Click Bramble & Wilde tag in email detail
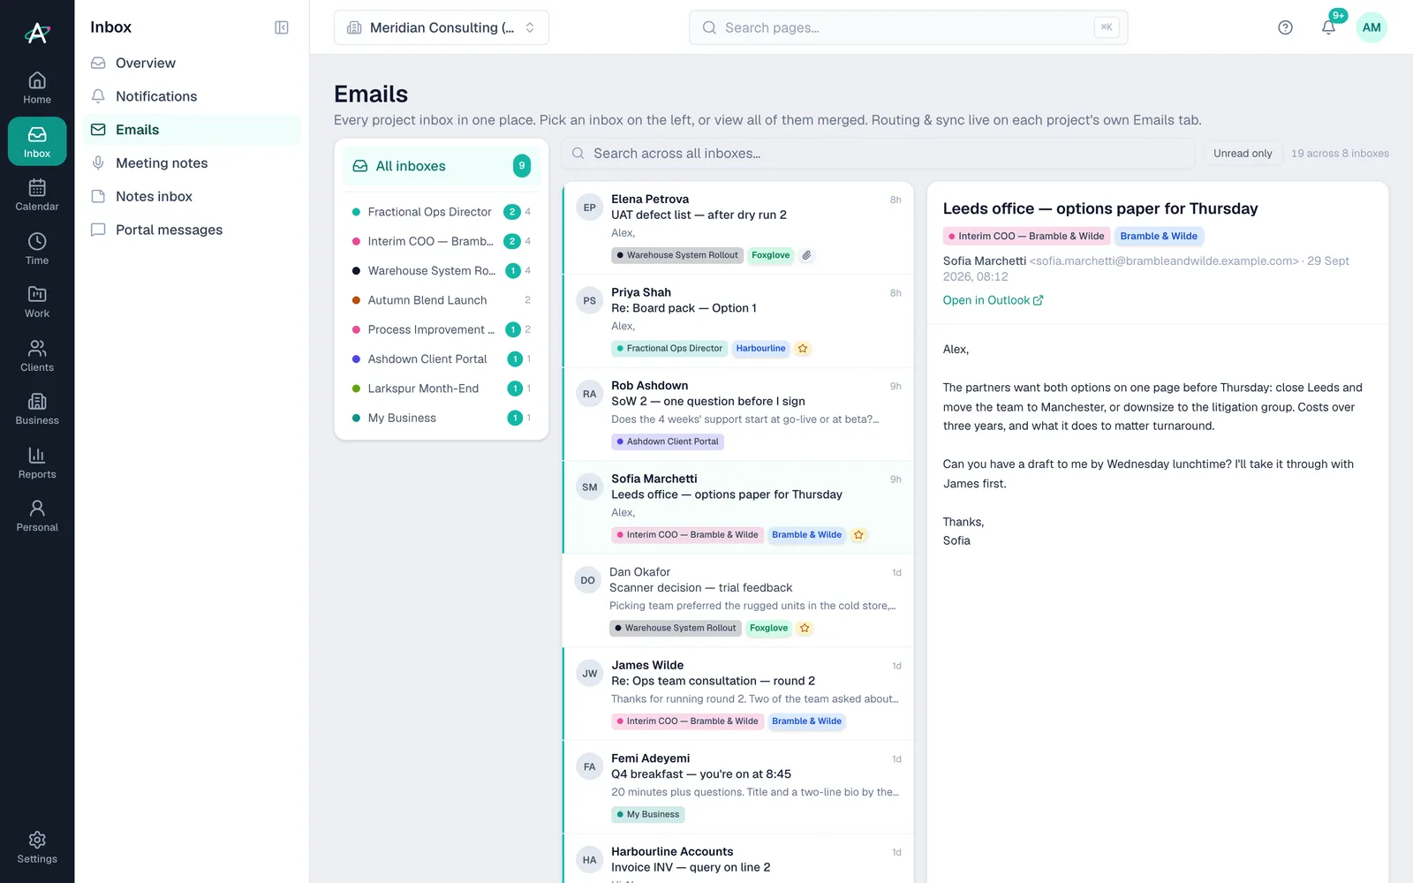1413x883 pixels. click(x=1159, y=237)
